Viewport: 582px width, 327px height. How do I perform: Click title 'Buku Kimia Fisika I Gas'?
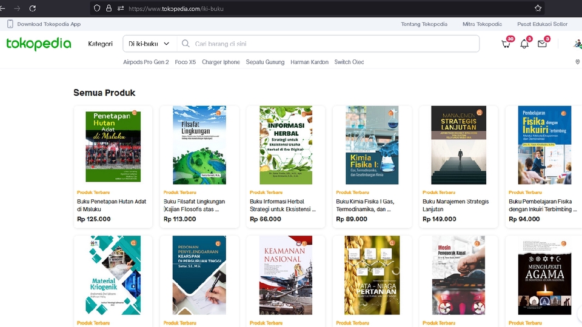(365, 205)
